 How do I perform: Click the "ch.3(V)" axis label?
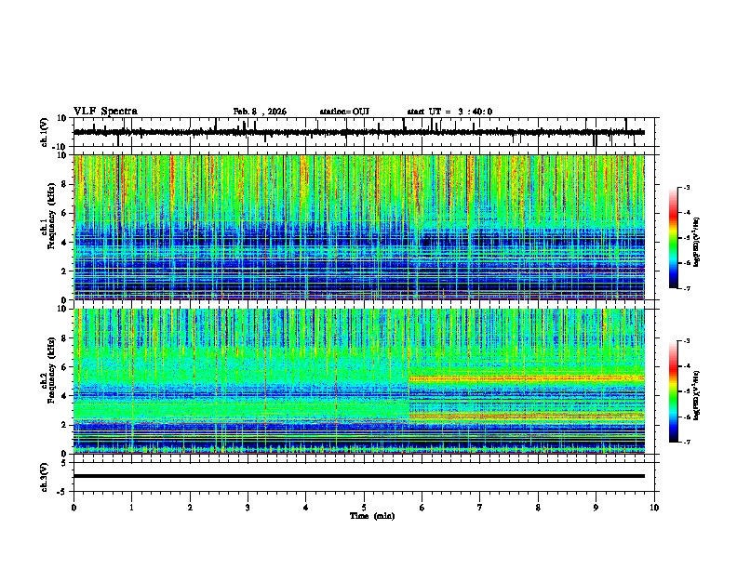45,477
